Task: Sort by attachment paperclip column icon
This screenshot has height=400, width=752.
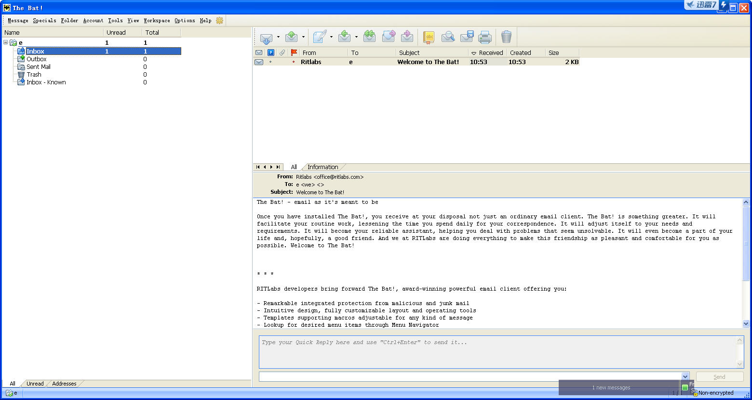Action: (282, 53)
